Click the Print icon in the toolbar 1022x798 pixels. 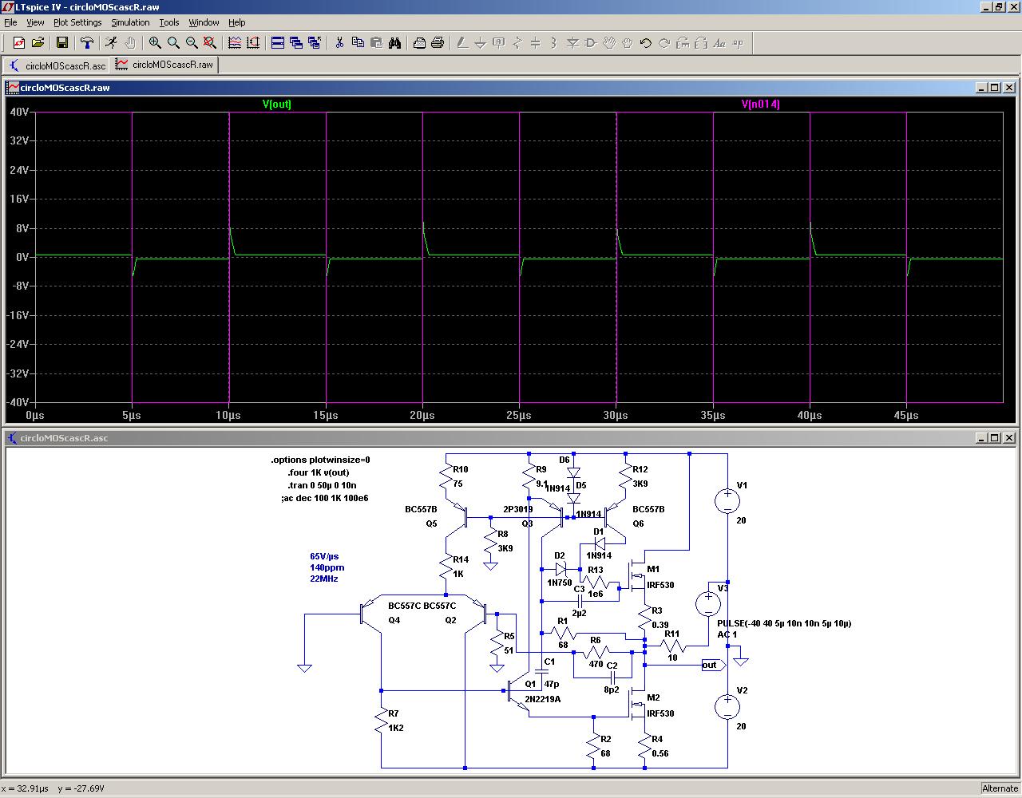pyautogui.click(x=438, y=43)
